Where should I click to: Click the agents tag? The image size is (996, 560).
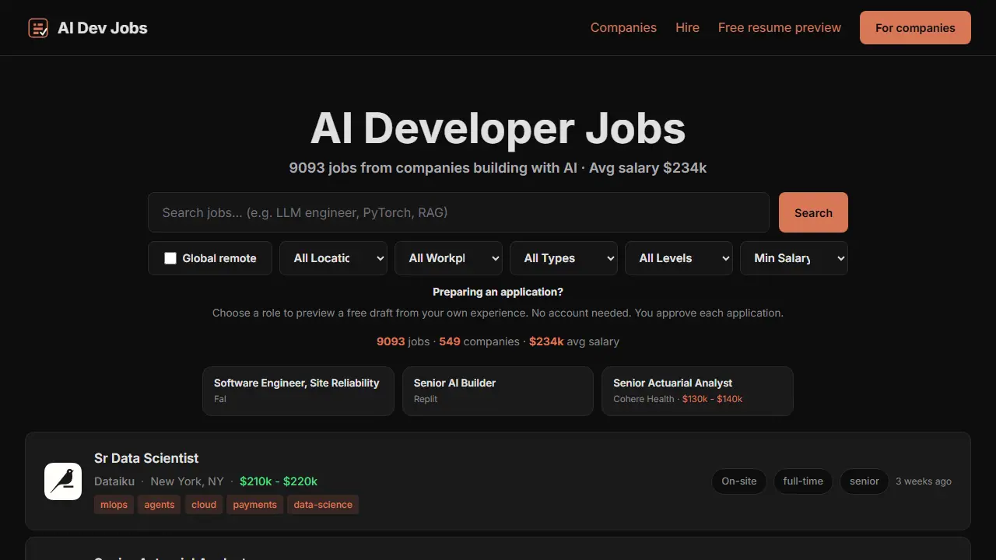click(x=160, y=505)
